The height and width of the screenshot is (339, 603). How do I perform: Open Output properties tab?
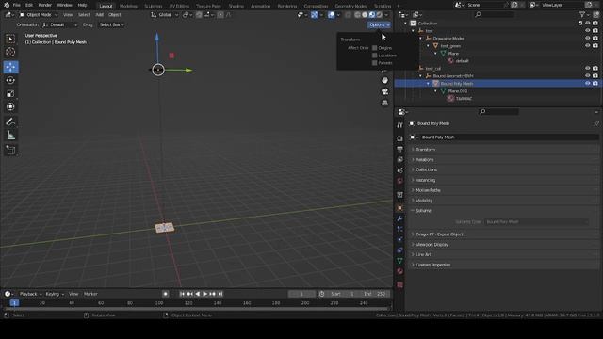(399, 149)
